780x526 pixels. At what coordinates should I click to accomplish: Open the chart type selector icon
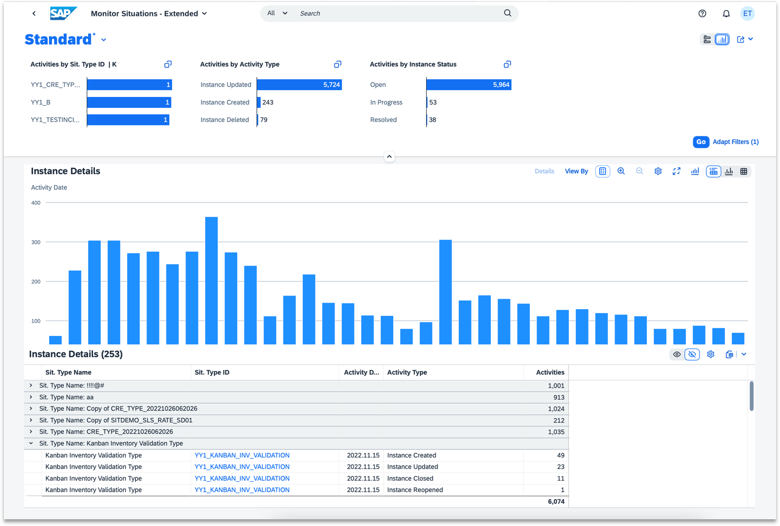coord(695,171)
